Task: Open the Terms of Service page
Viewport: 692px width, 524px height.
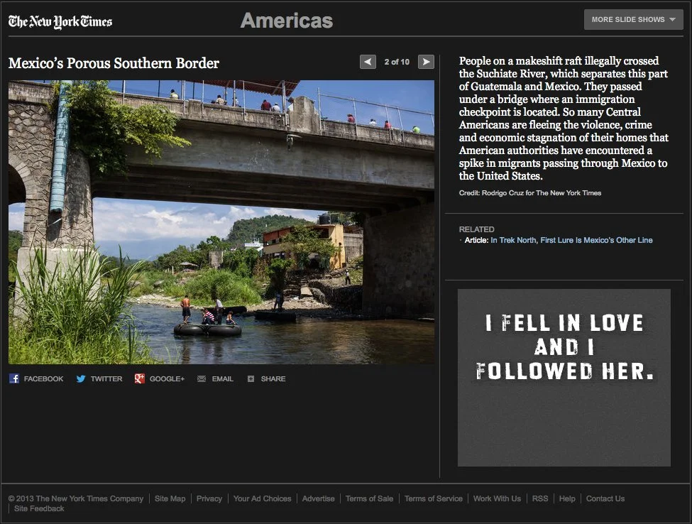Action: click(433, 498)
